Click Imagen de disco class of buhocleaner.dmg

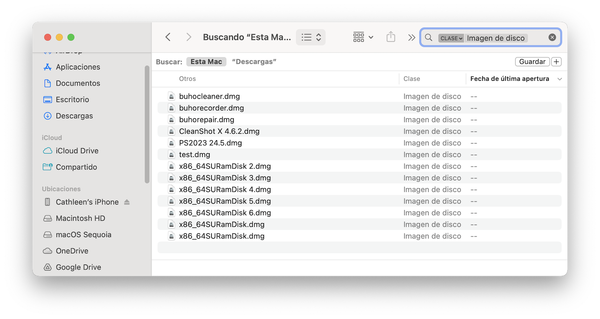[x=432, y=96]
